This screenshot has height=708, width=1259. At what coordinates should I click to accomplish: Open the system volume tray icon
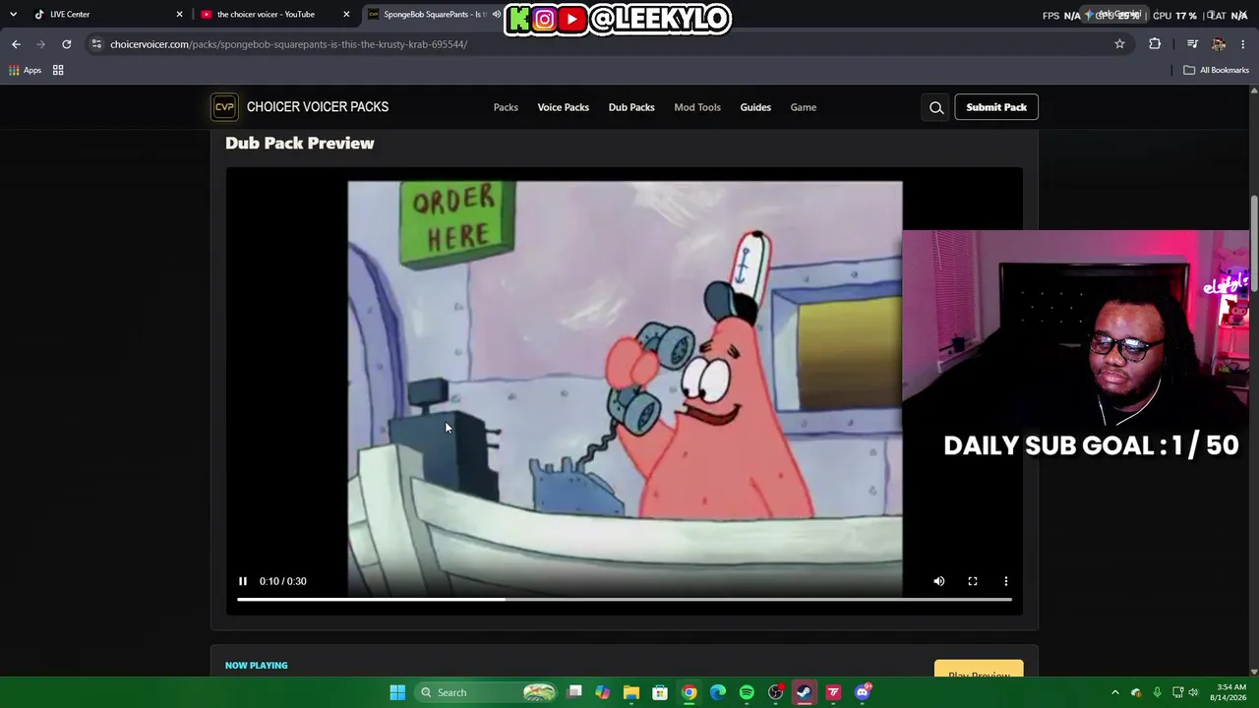(1193, 692)
